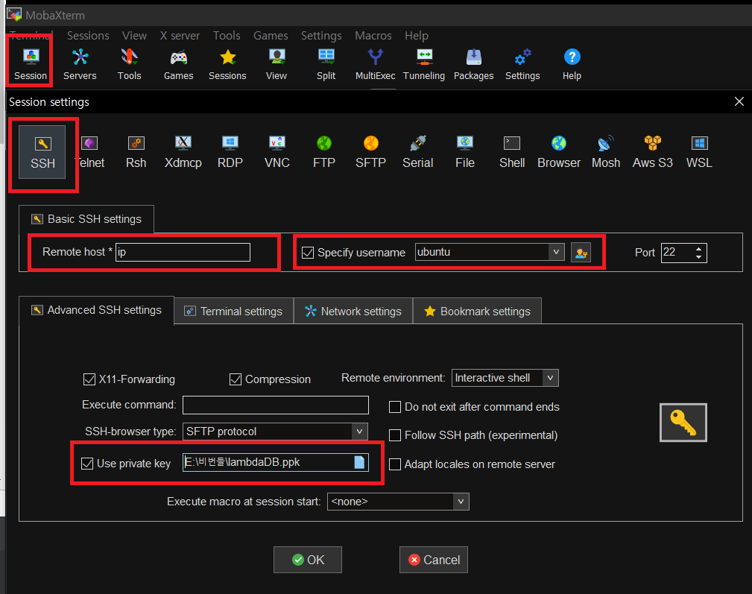The width and height of the screenshot is (752, 594).
Task: Select the WSL session type
Action: coord(699,152)
